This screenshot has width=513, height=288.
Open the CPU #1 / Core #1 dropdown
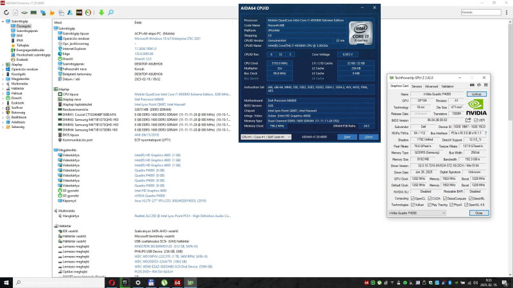(265, 137)
